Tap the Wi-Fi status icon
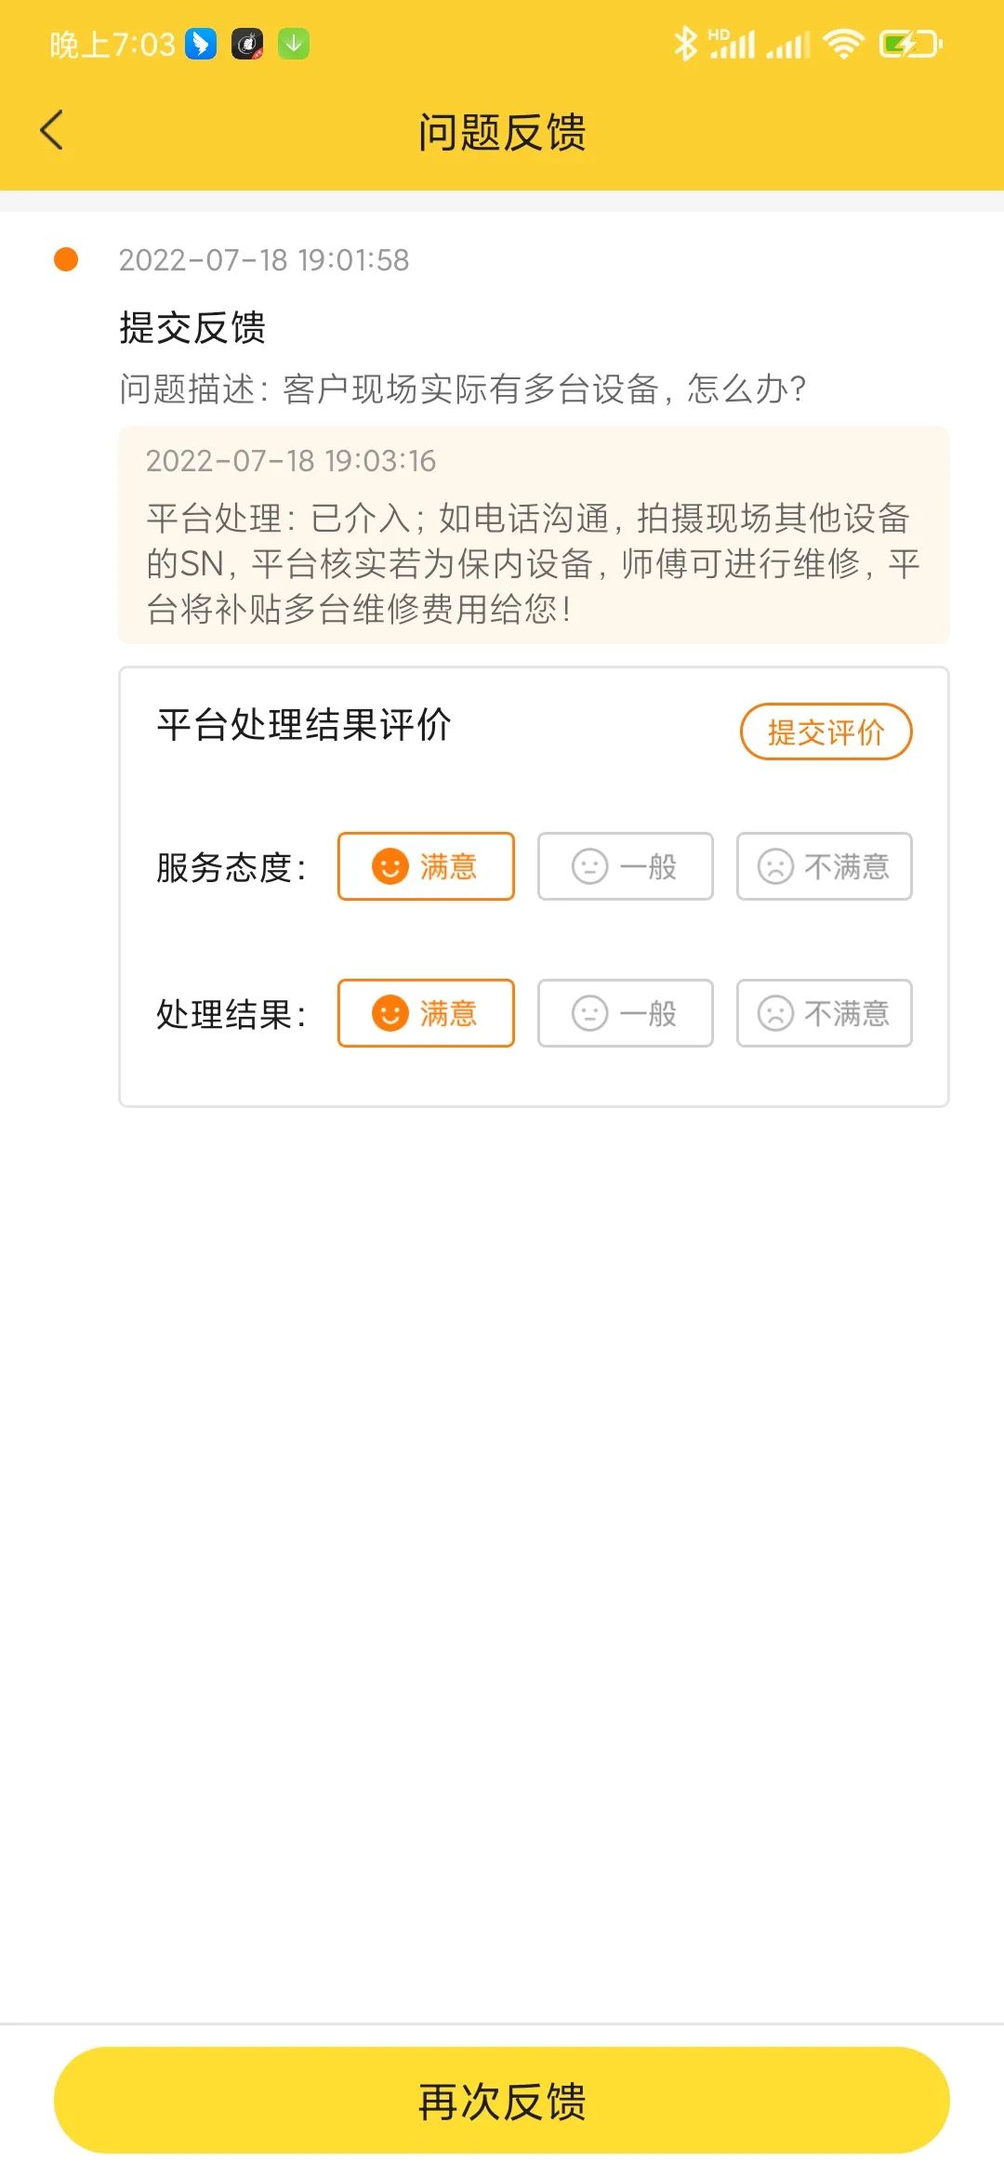 tap(843, 44)
